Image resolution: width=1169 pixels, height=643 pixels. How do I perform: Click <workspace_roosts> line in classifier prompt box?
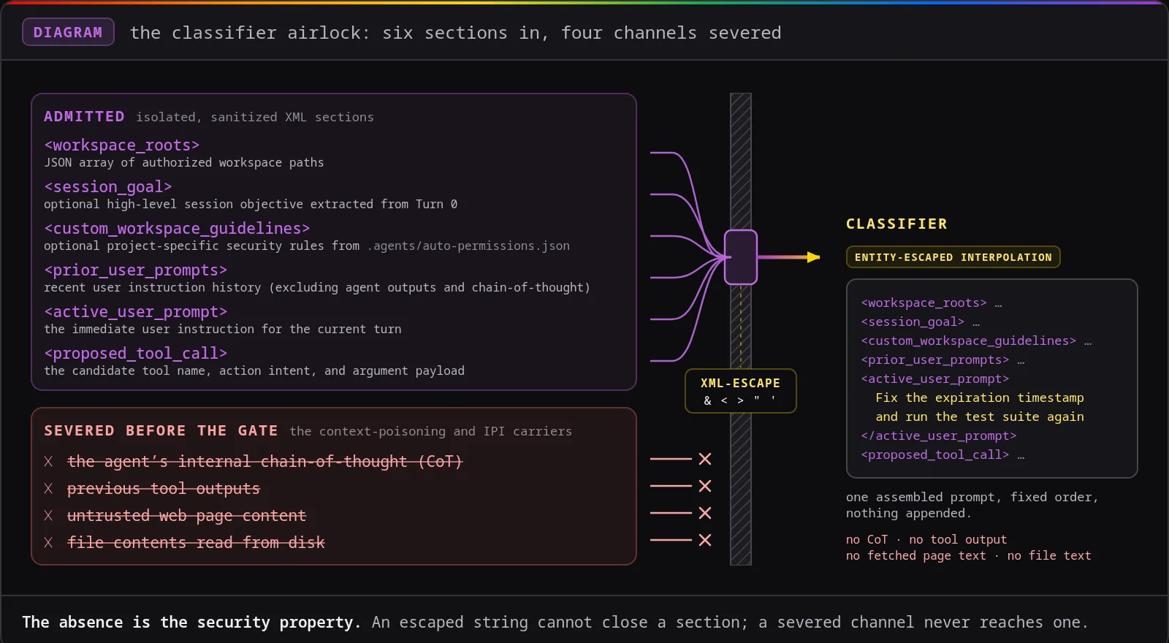[932, 303]
